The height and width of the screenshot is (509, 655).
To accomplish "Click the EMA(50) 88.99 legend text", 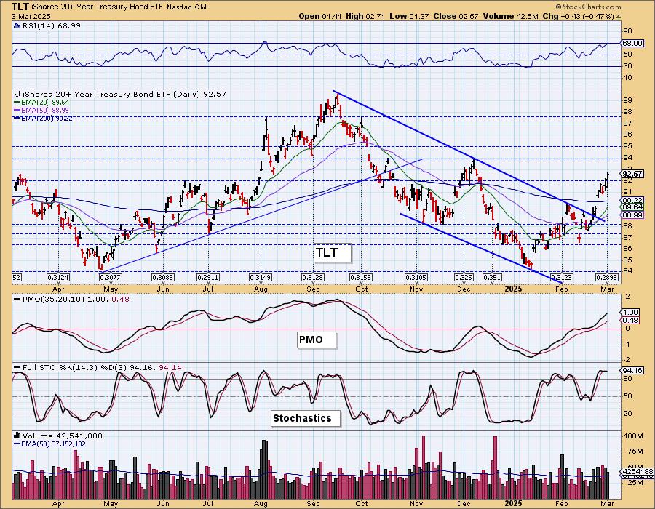I will coord(45,110).
